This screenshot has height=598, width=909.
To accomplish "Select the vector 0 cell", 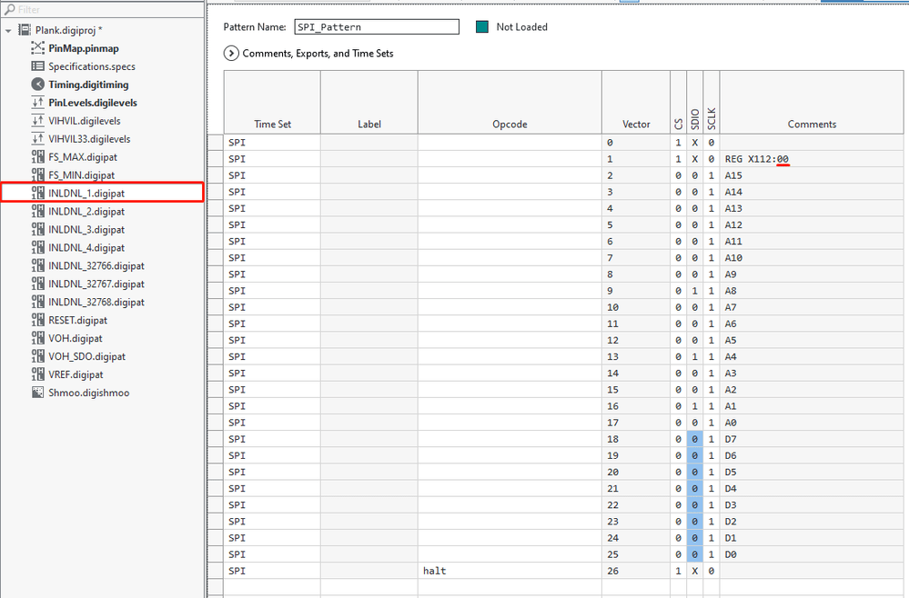I will coord(636,143).
